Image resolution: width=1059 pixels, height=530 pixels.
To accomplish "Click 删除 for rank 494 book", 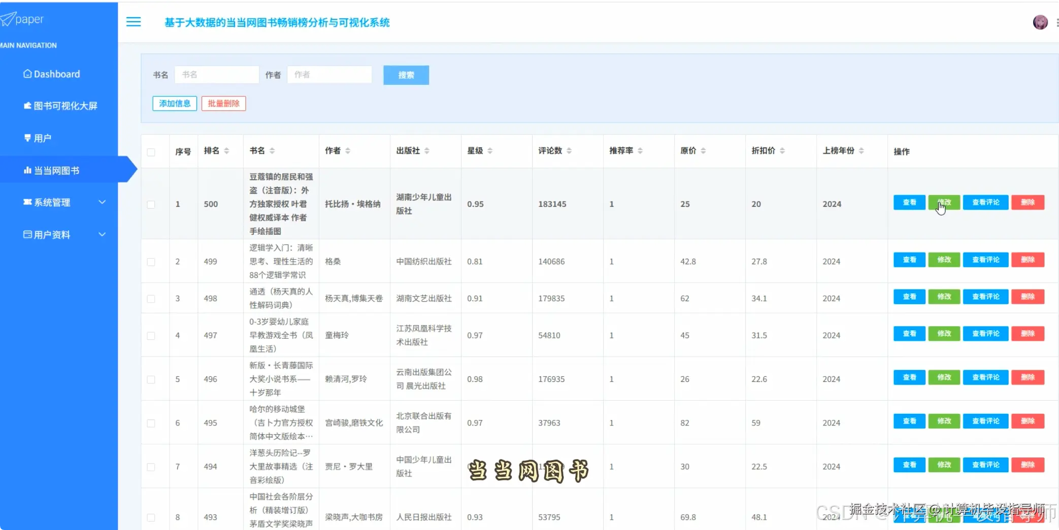I will pyautogui.click(x=1028, y=465).
